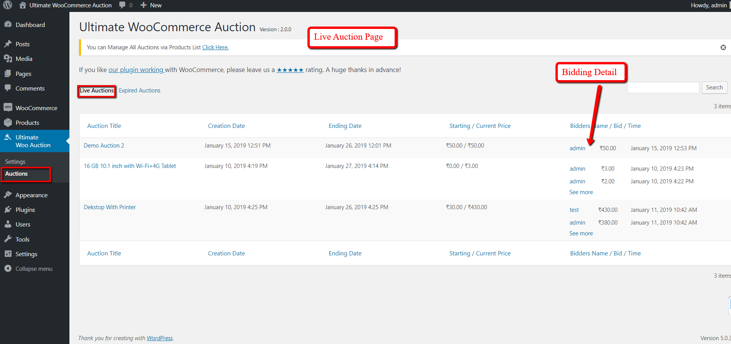Viewport: 731px width, 344px height.
Task: Open the Demo Auction 2 link
Action: click(104, 146)
